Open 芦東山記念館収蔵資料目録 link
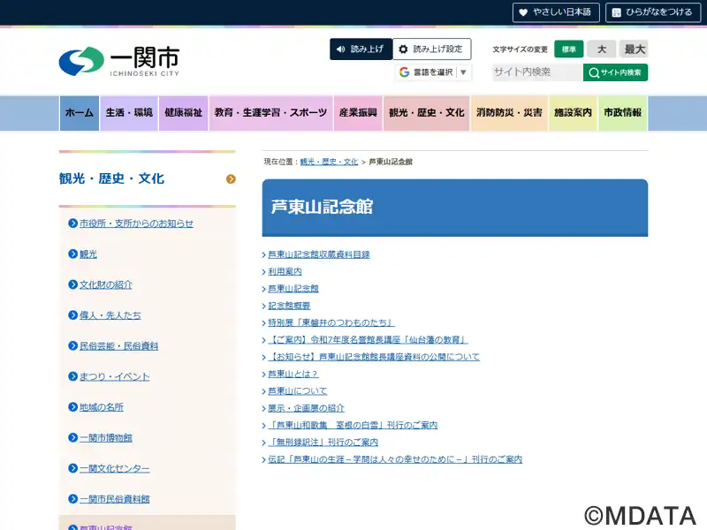The height and width of the screenshot is (530, 707). [x=318, y=254]
